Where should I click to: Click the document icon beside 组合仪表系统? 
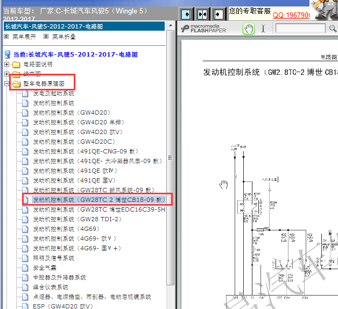tap(25, 287)
